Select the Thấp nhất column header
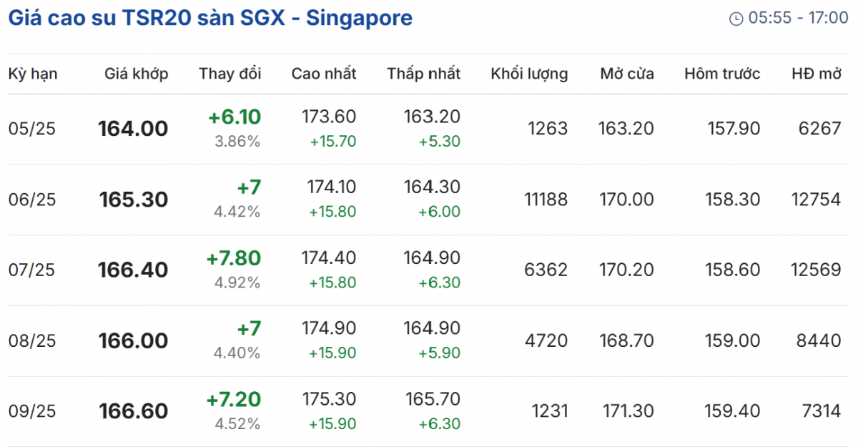858x447 pixels. (424, 74)
